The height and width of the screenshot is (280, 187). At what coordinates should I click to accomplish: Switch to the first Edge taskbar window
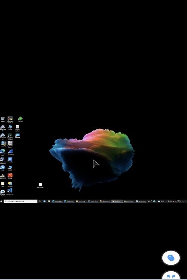click(x=57, y=201)
